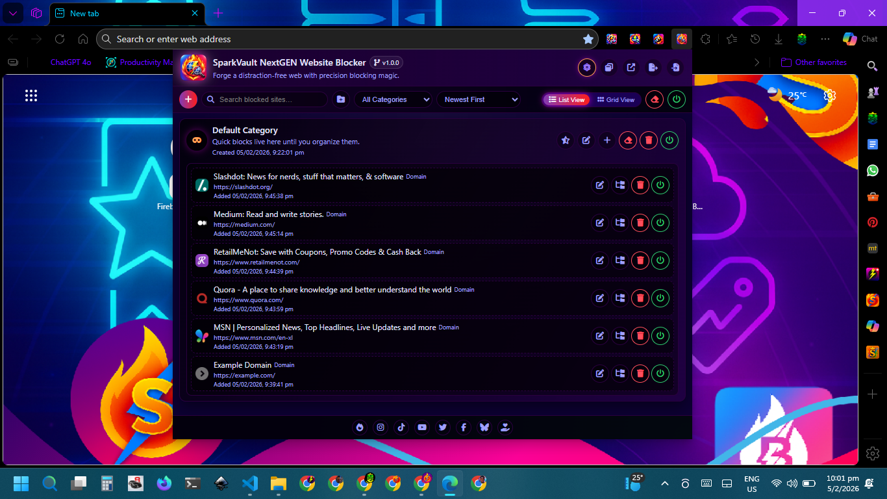The width and height of the screenshot is (887, 499).
Task: Delete the Slashdot blocked site entry
Action: pyautogui.click(x=640, y=185)
